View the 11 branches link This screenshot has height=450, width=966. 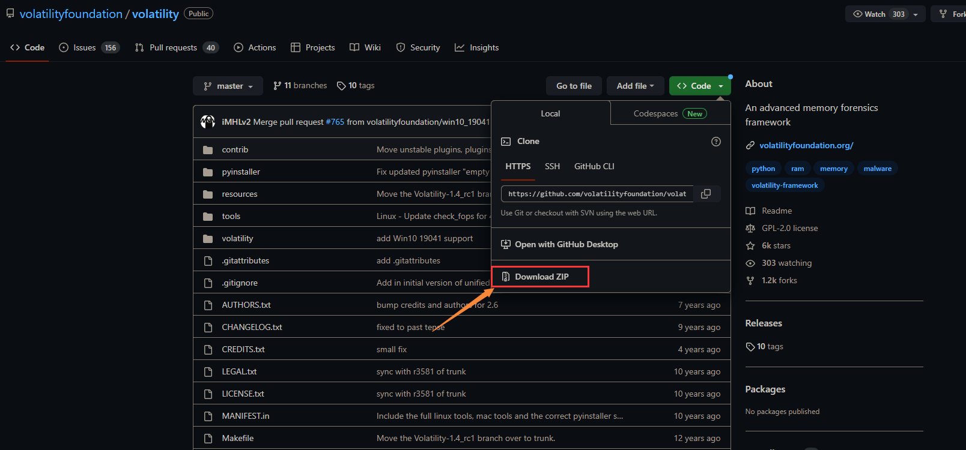[x=300, y=86]
